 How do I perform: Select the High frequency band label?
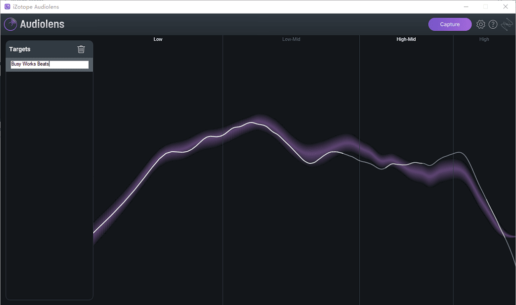coord(484,39)
